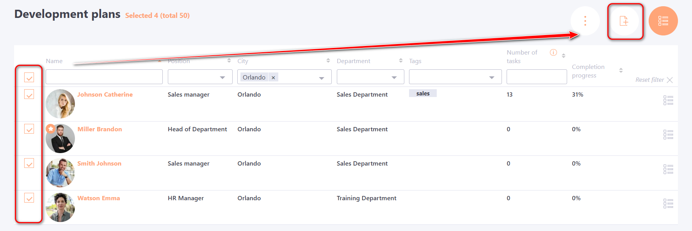Uncheck the Johnson Catherine row checkbox
Viewport: 692px width, 231px height.
coord(29,94)
